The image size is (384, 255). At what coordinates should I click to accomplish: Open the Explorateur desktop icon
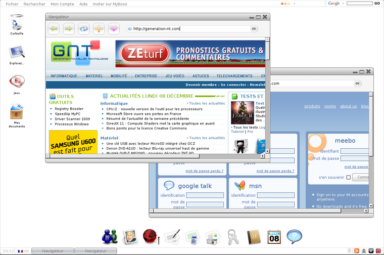[x=17, y=52]
